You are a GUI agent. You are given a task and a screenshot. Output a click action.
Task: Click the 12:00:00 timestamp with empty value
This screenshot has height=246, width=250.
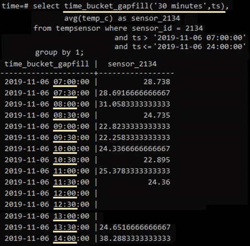click(47, 193)
